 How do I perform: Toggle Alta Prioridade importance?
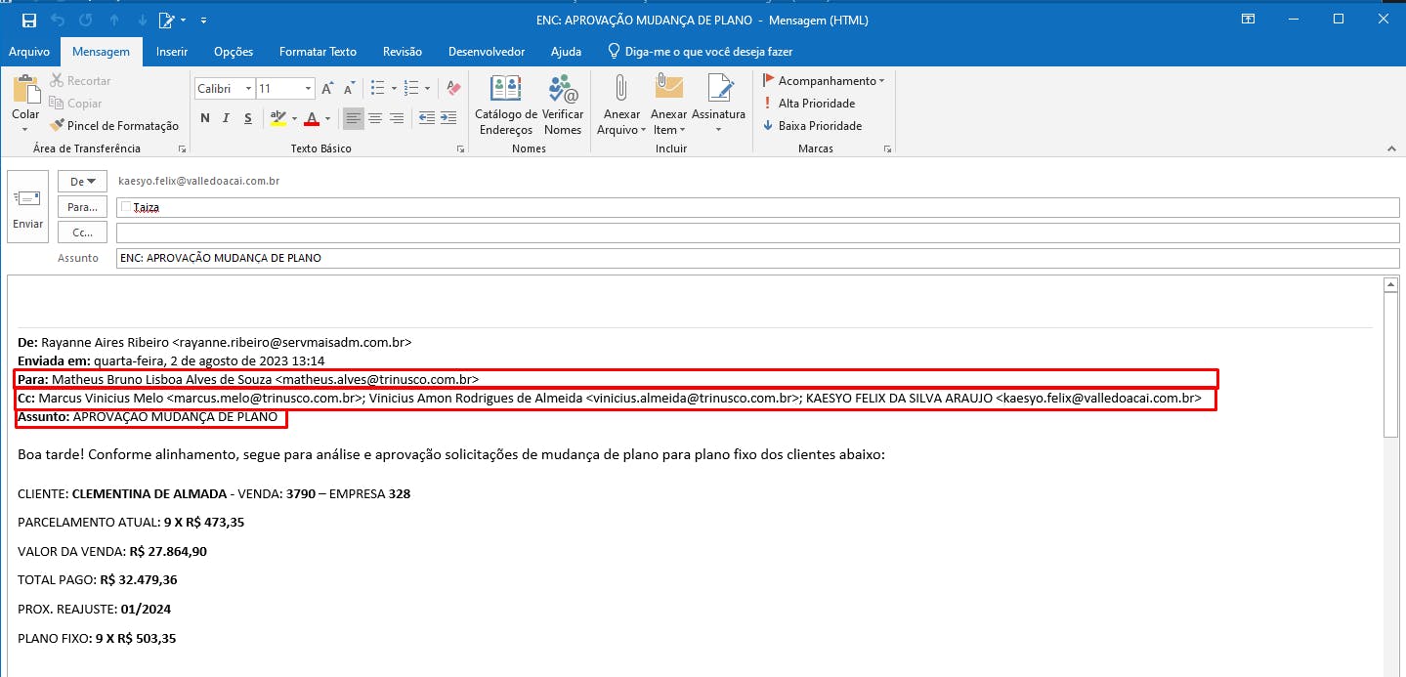[809, 104]
